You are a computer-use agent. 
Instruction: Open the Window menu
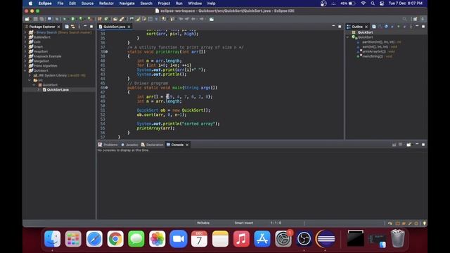coord(195,4)
